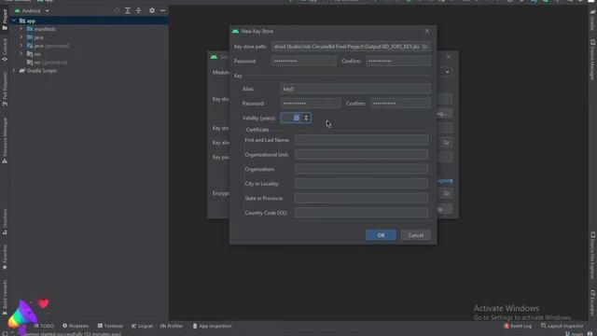Open the Profiler tool window
The height and width of the screenshot is (336, 597).
coord(172,326)
